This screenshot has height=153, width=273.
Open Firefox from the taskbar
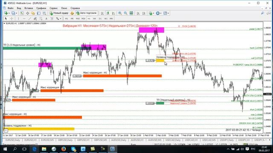point(64,149)
